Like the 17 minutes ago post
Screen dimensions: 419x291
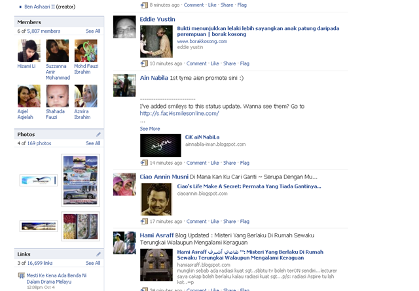215,221
